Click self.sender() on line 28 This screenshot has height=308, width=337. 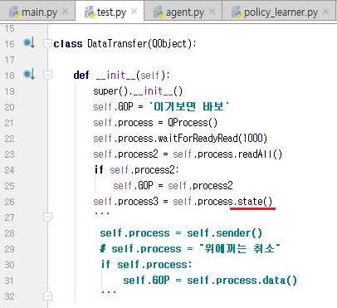point(224,233)
